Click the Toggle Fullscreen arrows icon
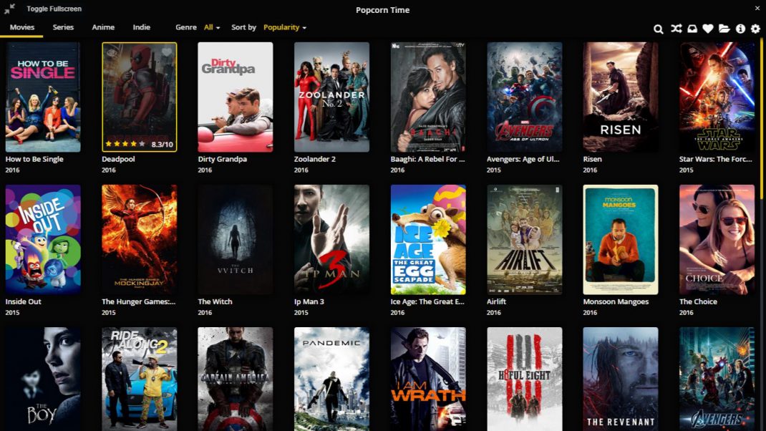 [x=9, y=9]
